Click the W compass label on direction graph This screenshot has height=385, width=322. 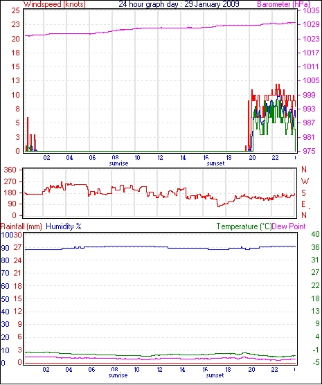pos(305,181)
